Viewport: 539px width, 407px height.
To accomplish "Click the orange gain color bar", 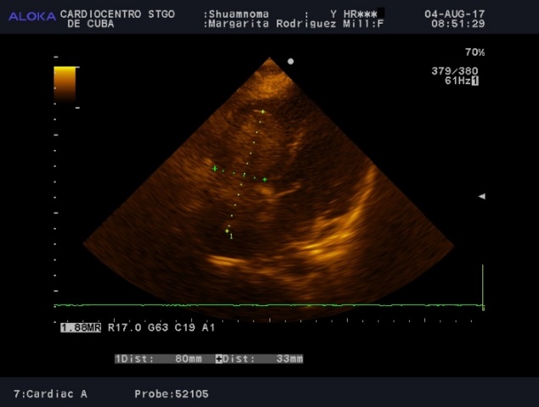I will coord(65,84).
